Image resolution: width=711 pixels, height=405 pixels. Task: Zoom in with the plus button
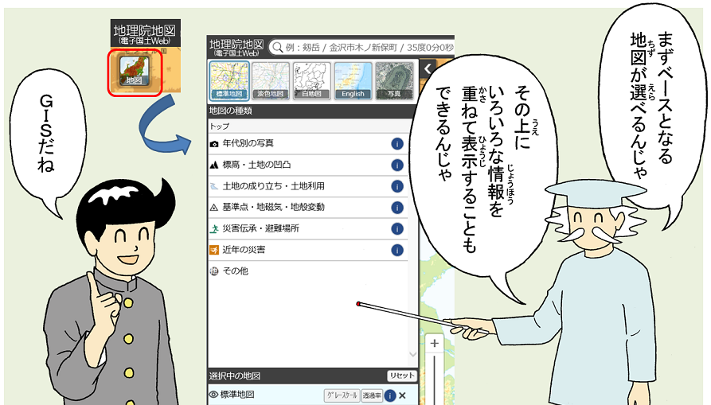[x=435, y=344]
